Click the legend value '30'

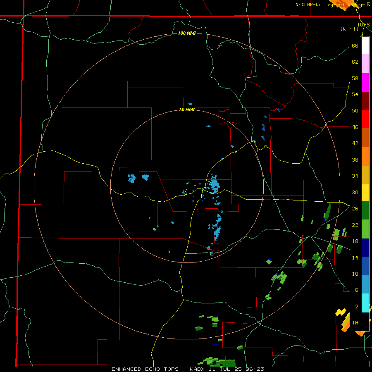point(355,192)
